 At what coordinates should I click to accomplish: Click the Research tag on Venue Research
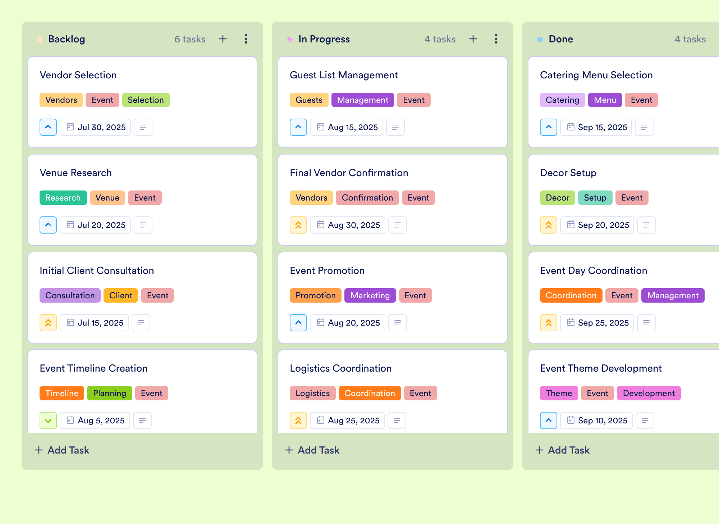[63, 198]
